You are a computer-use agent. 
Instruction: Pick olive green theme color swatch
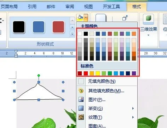click(116, 34)
